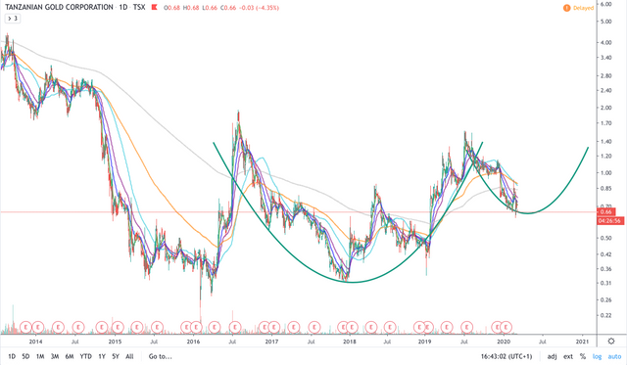Click the 6.00 price axis label

[x=605, y=4]
